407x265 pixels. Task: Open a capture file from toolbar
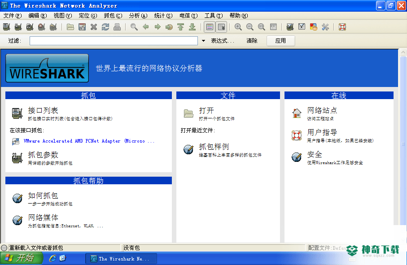[70, 27]
